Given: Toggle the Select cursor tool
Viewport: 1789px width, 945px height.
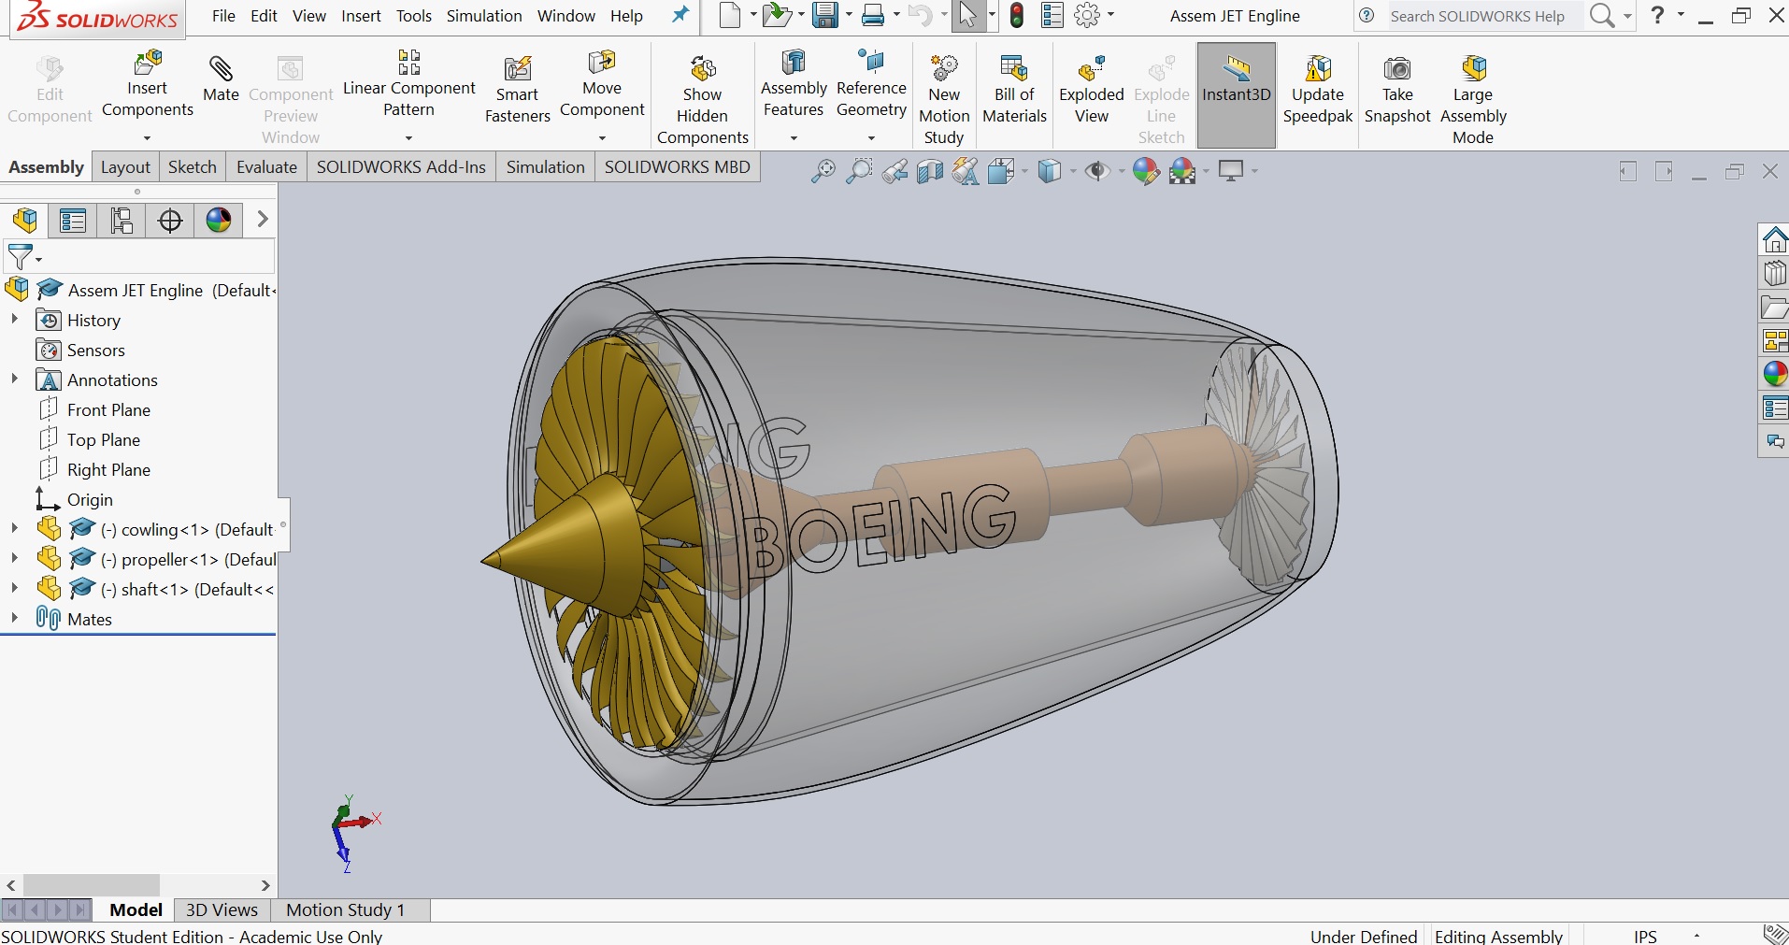Looking at the screenshot, I should [968, 16].
